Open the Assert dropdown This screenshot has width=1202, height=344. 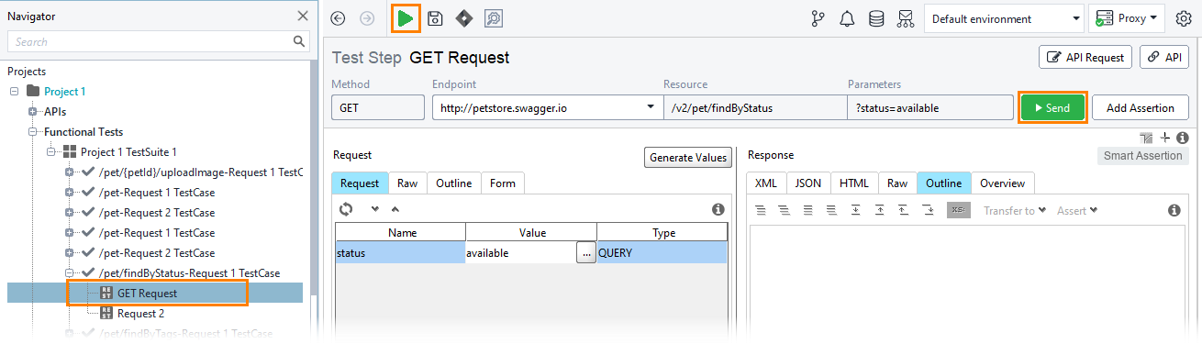point(1077,210)
